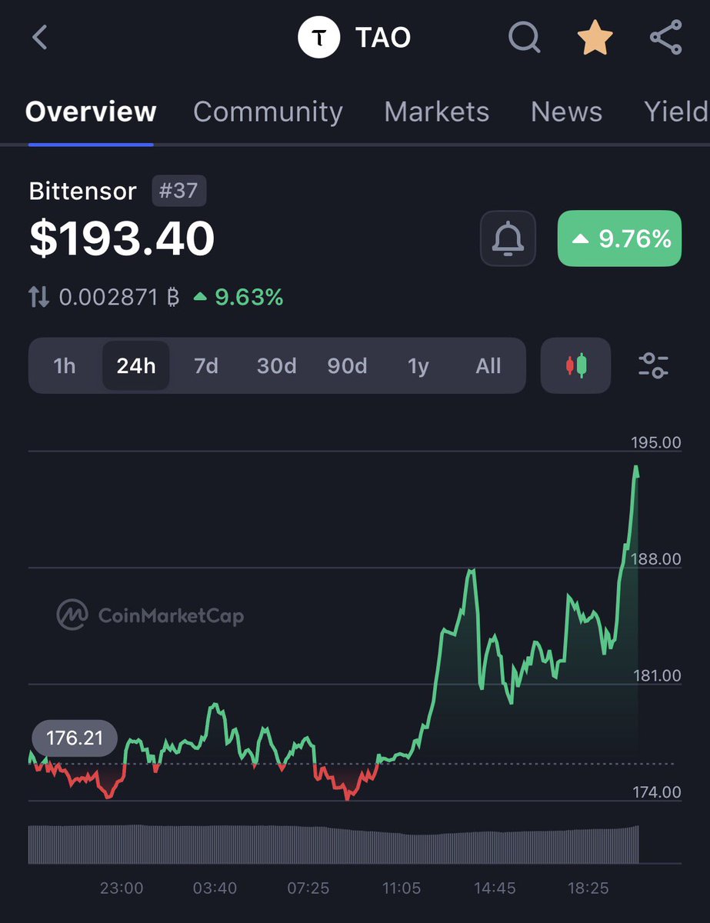Tap the share icon
Viewport: 710px width, 923px height.
click(x=665, y=37)
